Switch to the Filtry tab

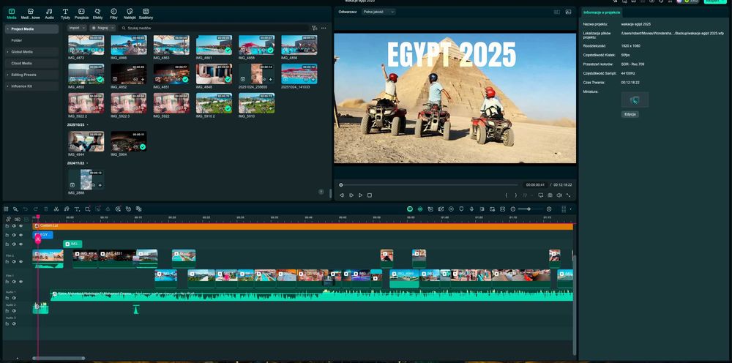113,13
